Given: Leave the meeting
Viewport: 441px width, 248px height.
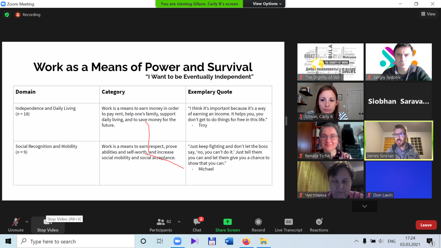Looking at the screenshot, I should 426,225.
